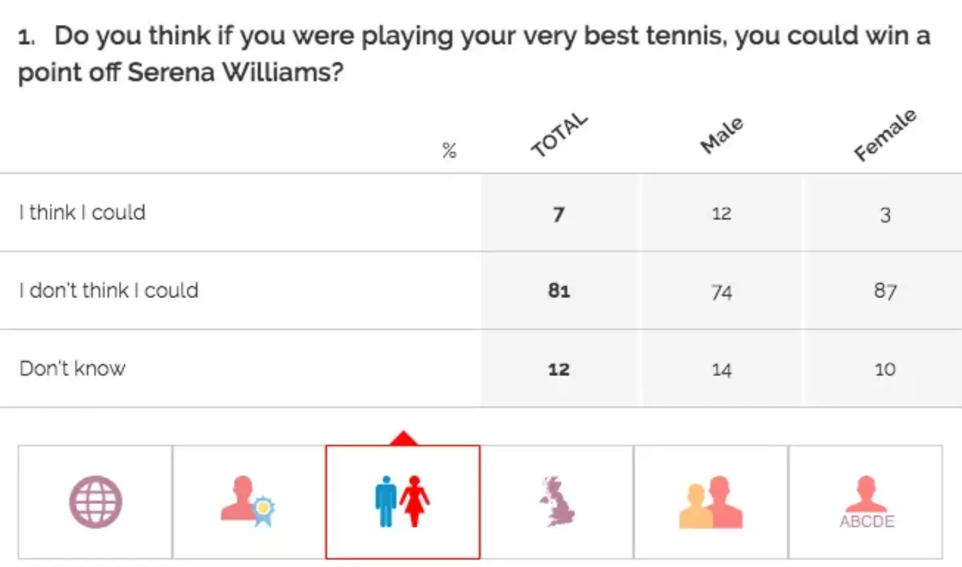Viewport: 962px width, 567px height.
Task: Select the male and female gender icon
Action: [403, 502]
